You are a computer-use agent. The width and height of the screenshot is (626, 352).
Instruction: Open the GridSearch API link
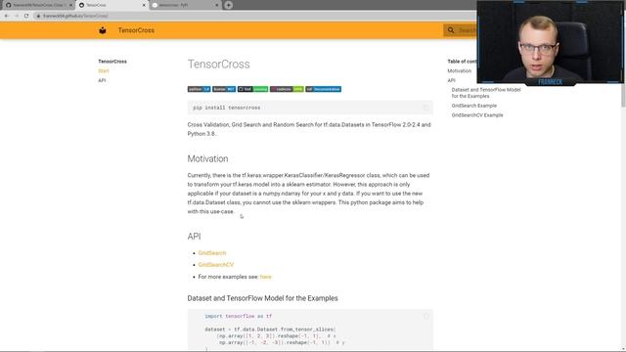click(x=212, y=253)
